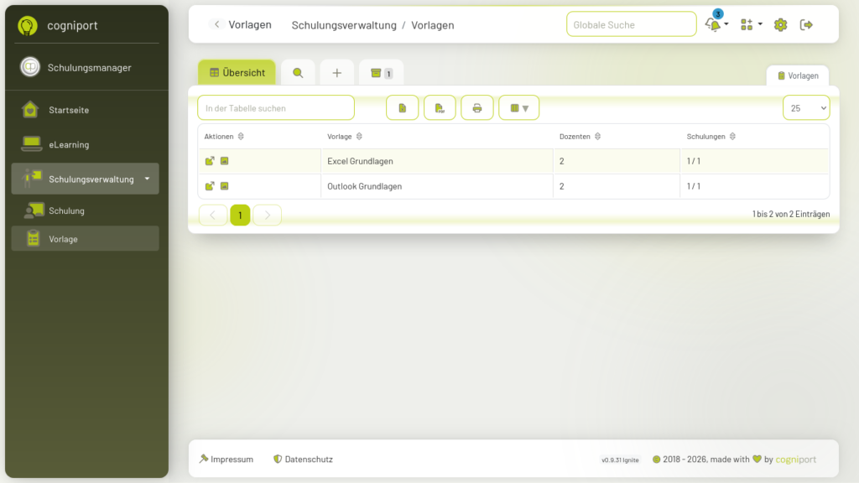
Task: Select the 'Outlook Grundlagen' cell
Action: 437,186
